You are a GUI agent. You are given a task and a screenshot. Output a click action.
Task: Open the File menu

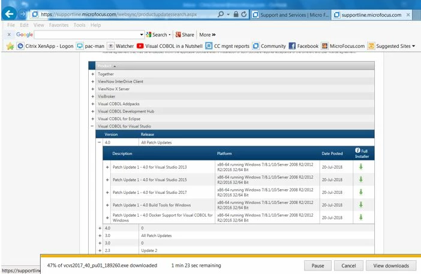(x=11, y=25)
